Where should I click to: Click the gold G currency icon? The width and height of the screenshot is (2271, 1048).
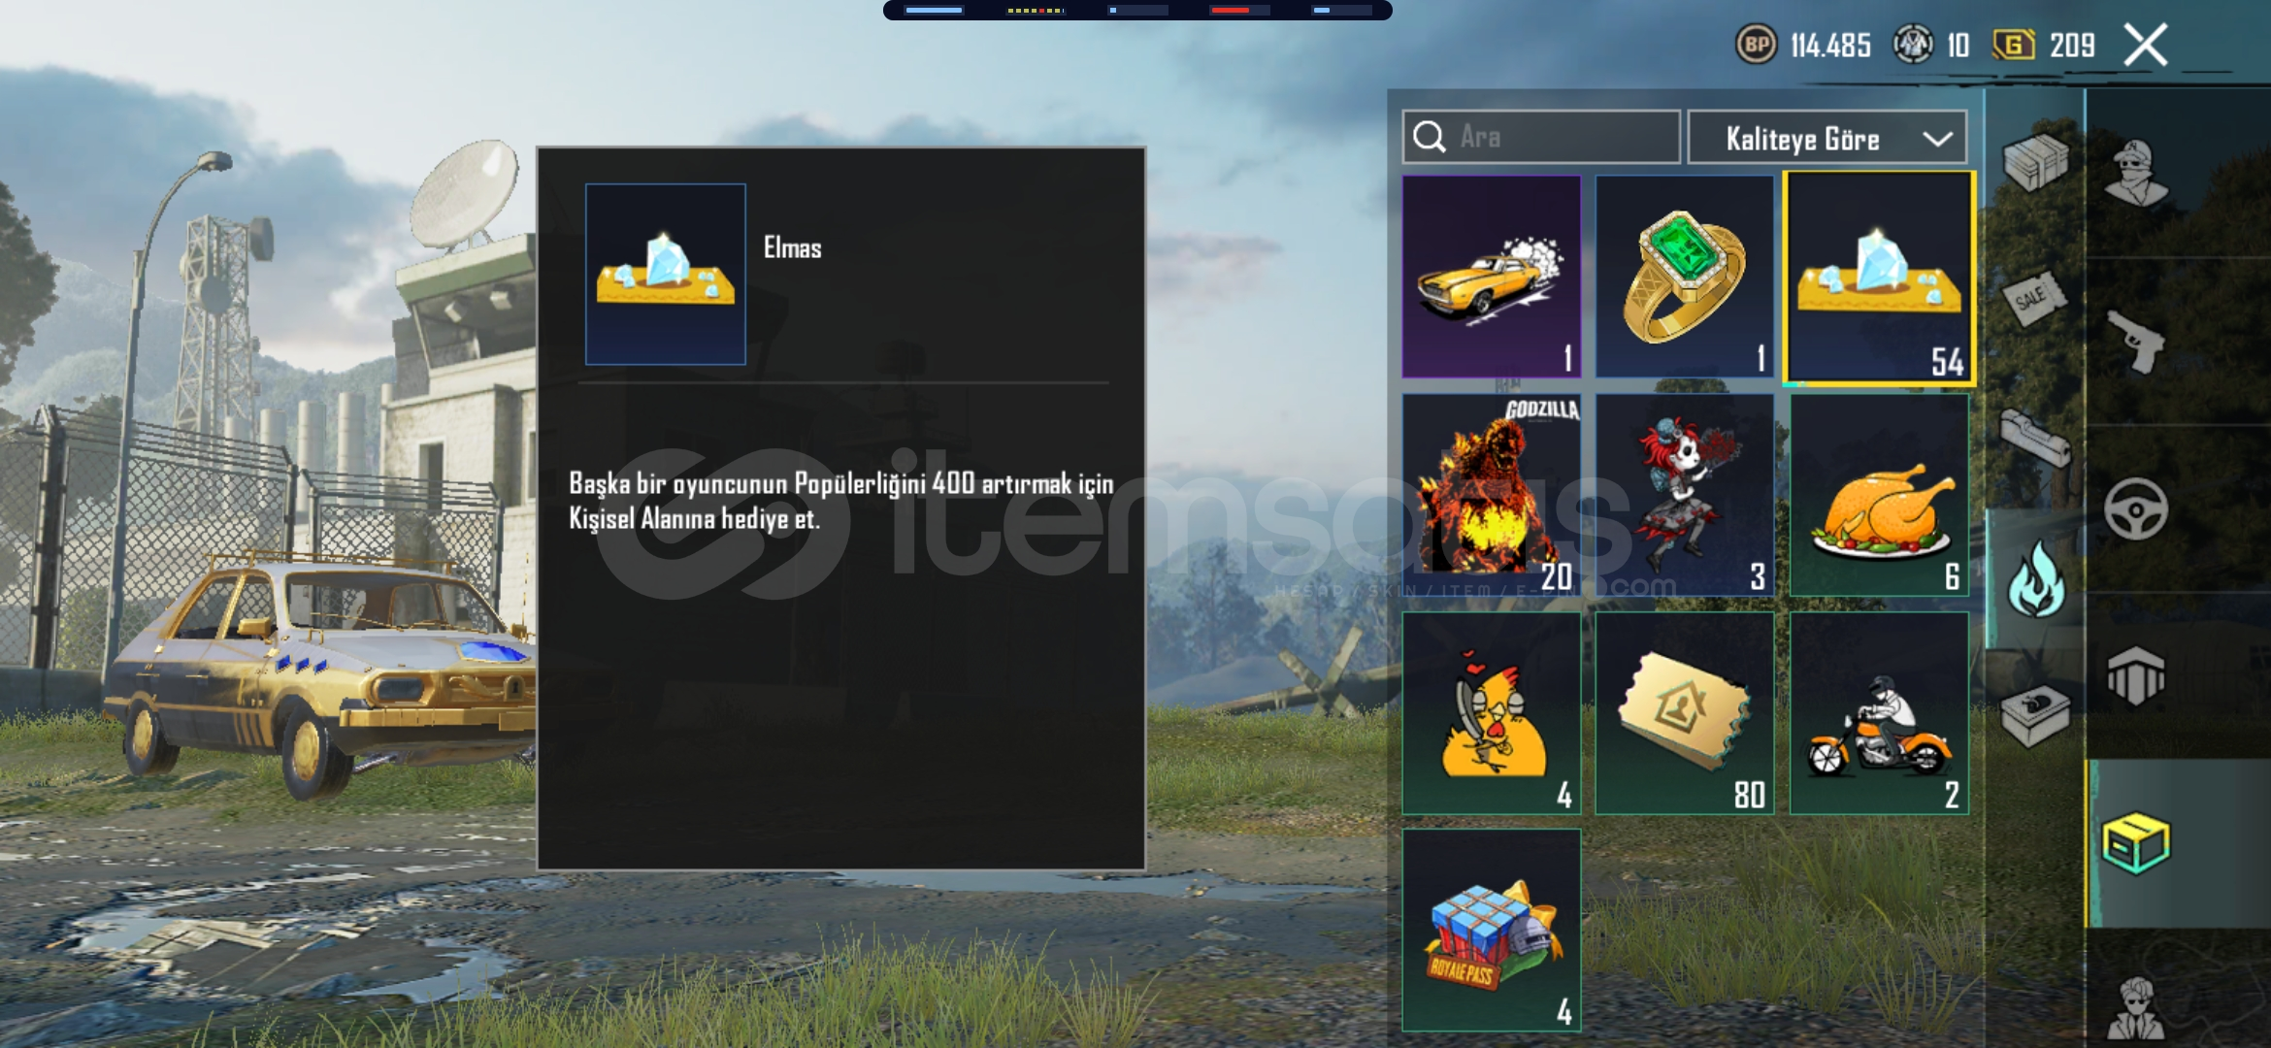coord(2014,45)
